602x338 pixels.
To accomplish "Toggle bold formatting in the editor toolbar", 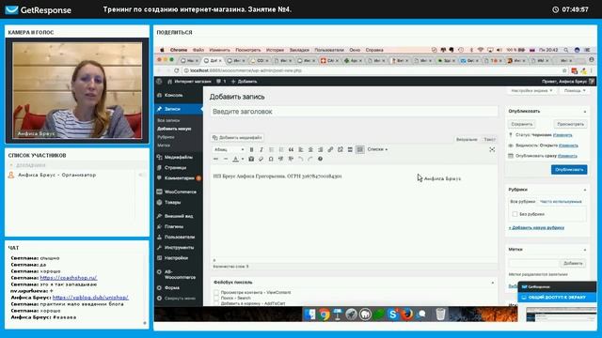I will coord(251,149).
